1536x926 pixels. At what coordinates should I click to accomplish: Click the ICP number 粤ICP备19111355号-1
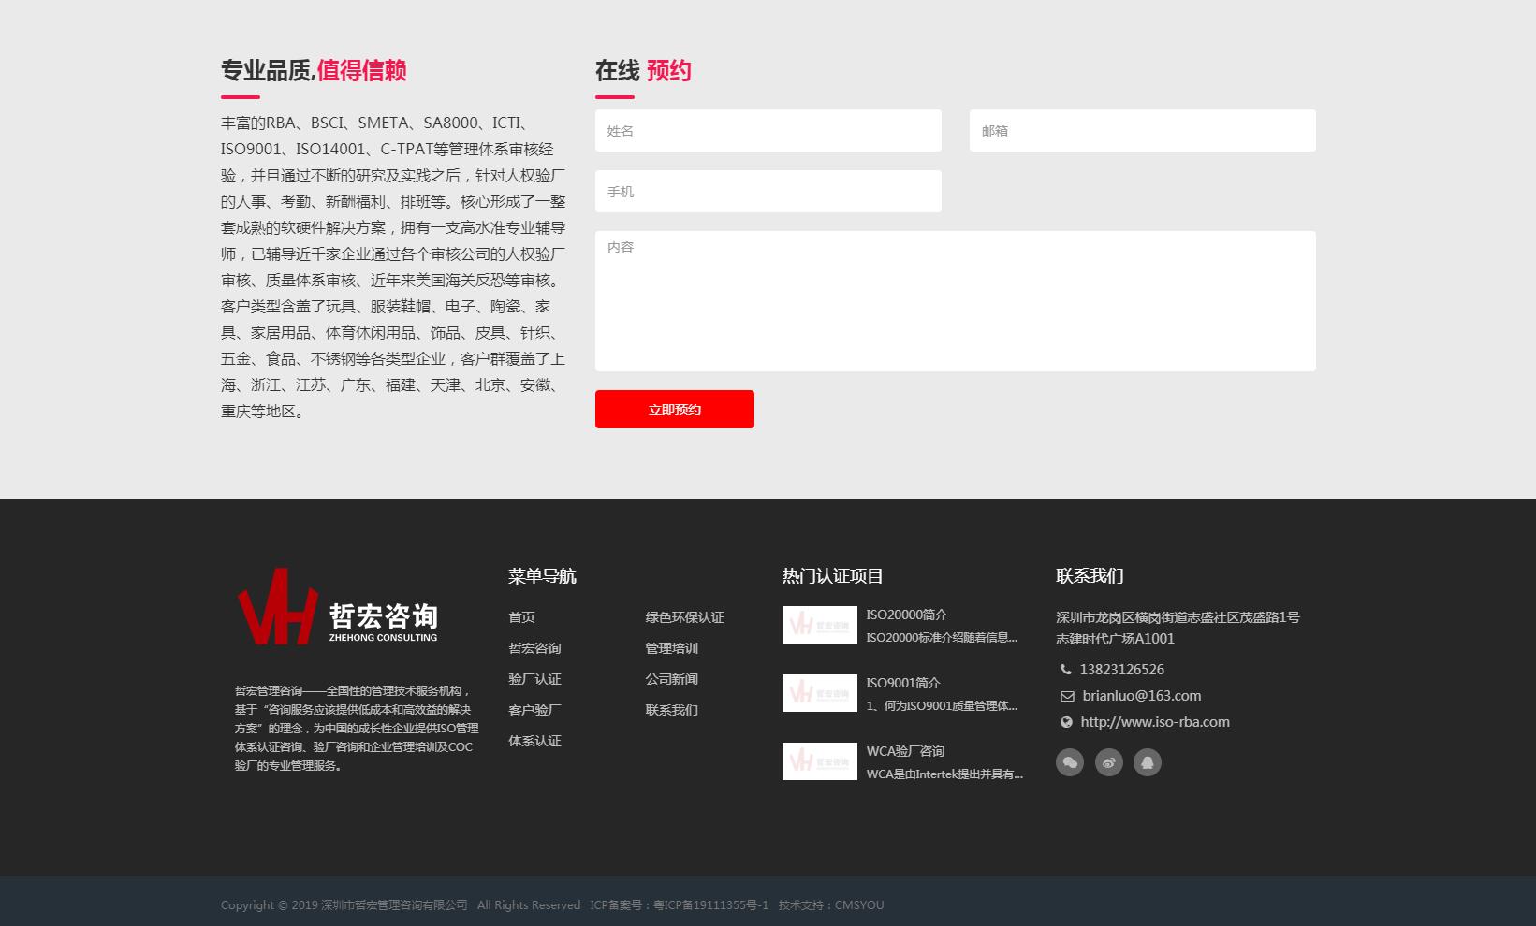click(x=710, y=904)
